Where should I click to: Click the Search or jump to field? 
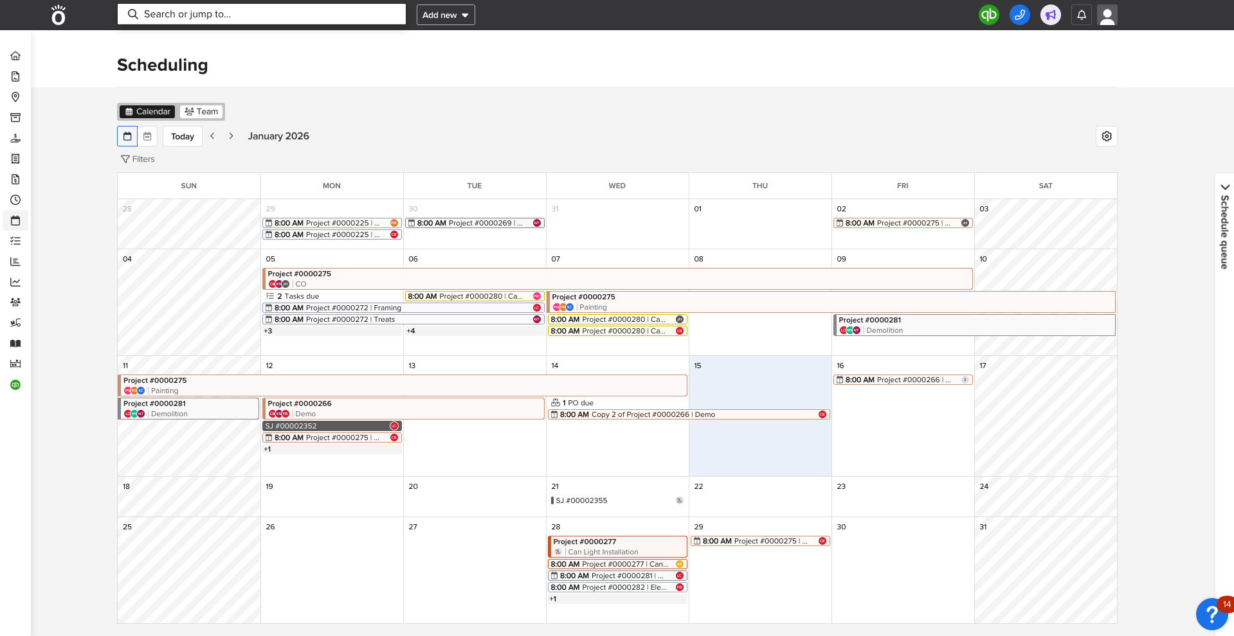[261, 14]
